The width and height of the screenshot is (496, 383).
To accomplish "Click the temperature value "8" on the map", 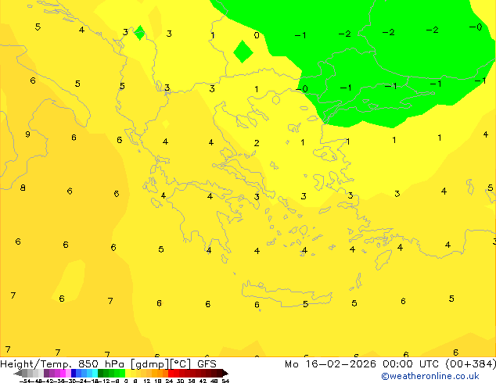I will pos(23,188).
